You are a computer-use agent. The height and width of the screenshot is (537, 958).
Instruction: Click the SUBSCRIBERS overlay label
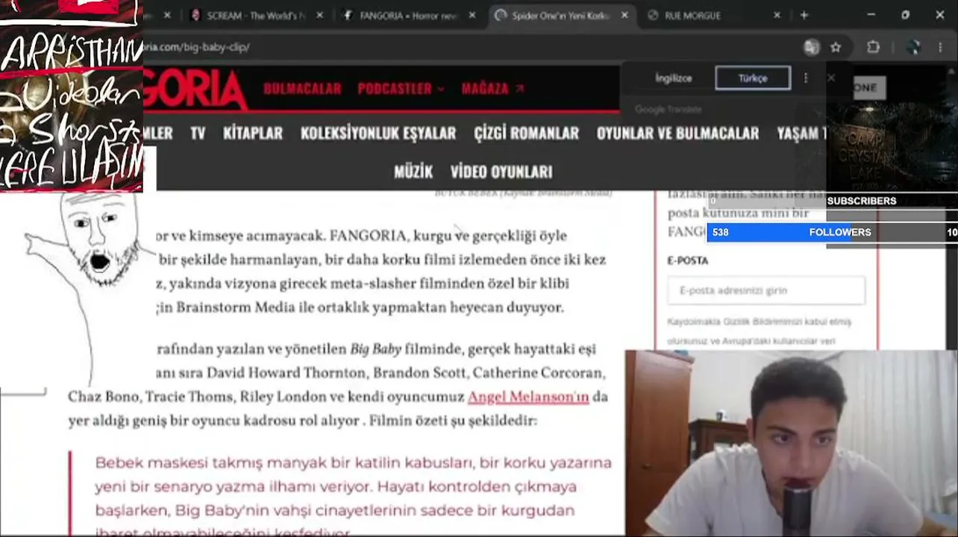pyautogui.click(x=862, y=201)
